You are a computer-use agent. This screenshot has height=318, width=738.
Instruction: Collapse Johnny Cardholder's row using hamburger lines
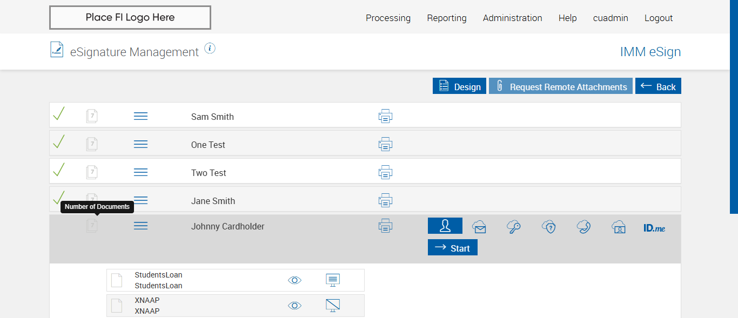click(140, 226)
